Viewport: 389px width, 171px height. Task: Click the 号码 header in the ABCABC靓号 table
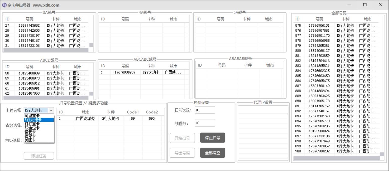(125, 66)
